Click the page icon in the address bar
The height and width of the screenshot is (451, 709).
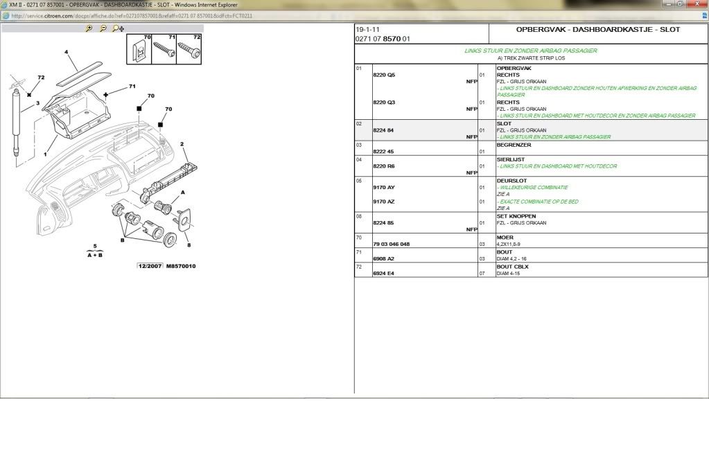tap(6, 16)
